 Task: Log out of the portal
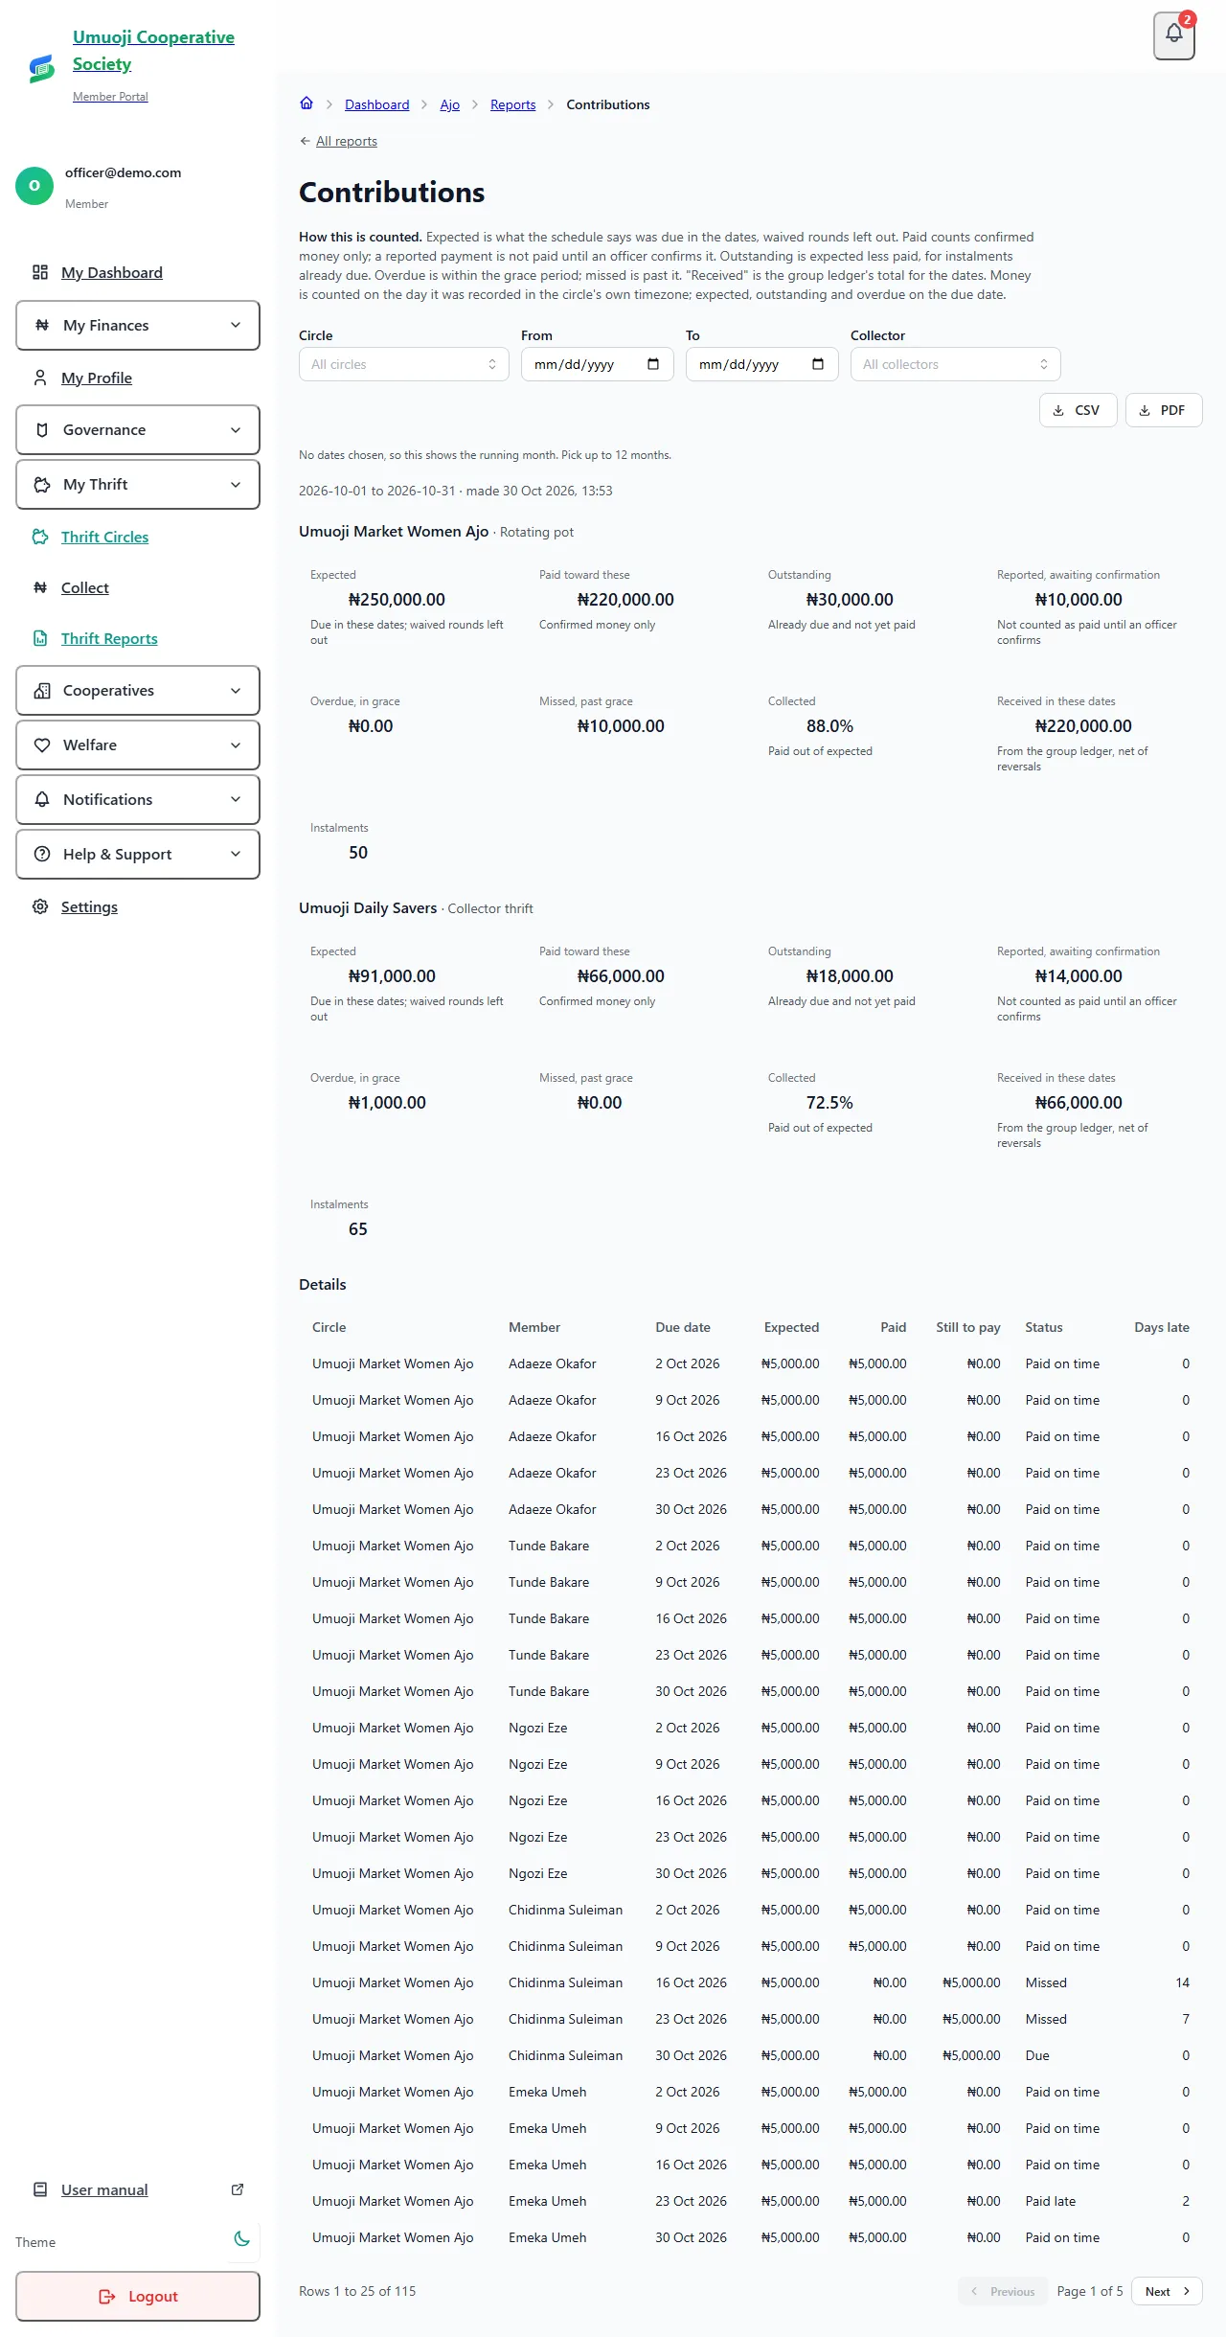tap(138, 2297)
